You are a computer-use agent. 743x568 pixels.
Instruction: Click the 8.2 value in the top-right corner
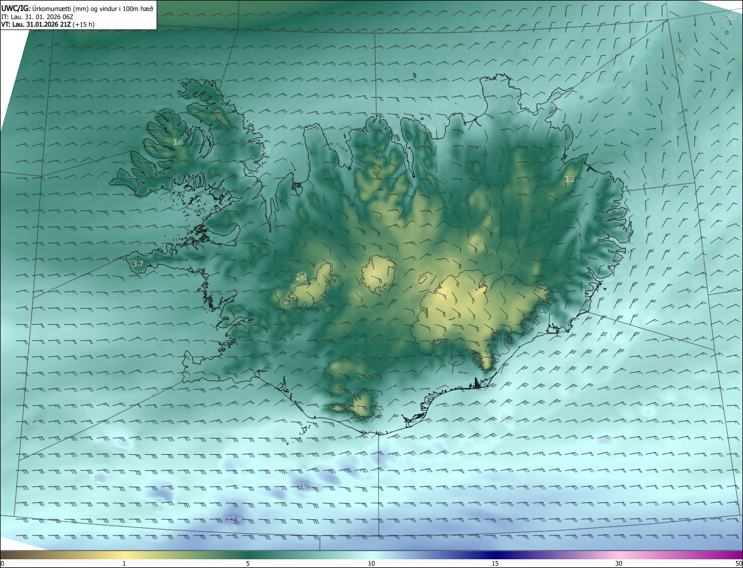tap(732, 17)
